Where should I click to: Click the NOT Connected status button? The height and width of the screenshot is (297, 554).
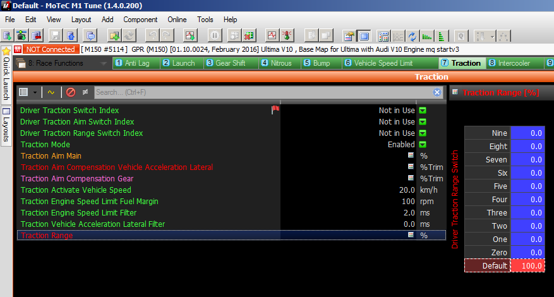coord(51,49)
